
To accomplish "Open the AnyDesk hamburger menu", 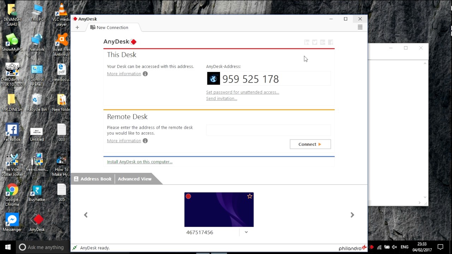I will click(x=360, y=27).
